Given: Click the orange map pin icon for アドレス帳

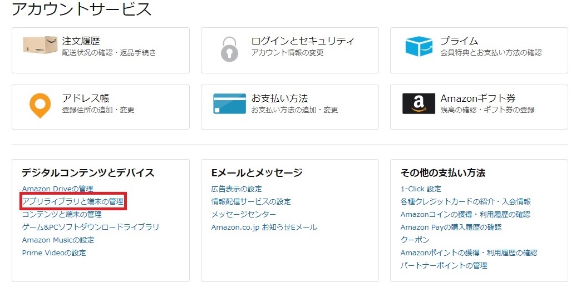Looking at the screenshot, I should [x=40, y=106].
